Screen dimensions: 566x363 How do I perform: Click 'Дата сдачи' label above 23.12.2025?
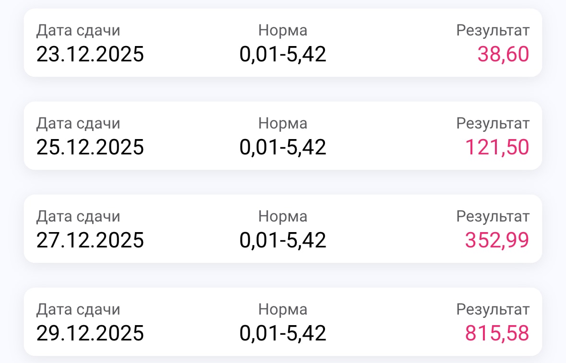click(x=78, y=31)
